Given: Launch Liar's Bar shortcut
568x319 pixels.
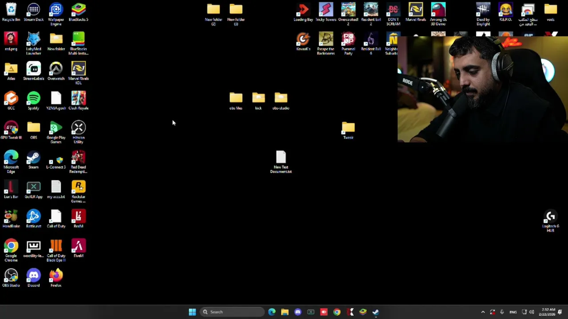Looking at the screenshot, I should pos(11,189).
